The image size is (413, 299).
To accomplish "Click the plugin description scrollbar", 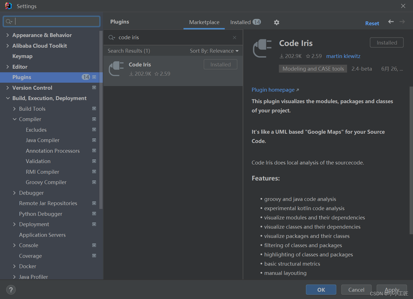I will click(411, 160).
